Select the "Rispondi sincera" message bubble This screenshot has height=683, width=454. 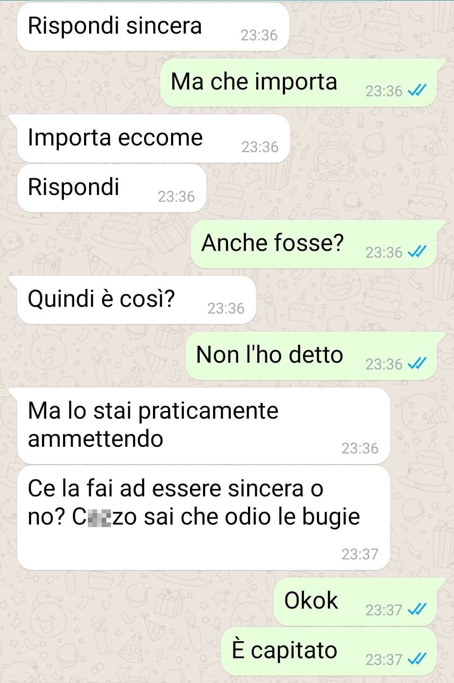point(153,26)
